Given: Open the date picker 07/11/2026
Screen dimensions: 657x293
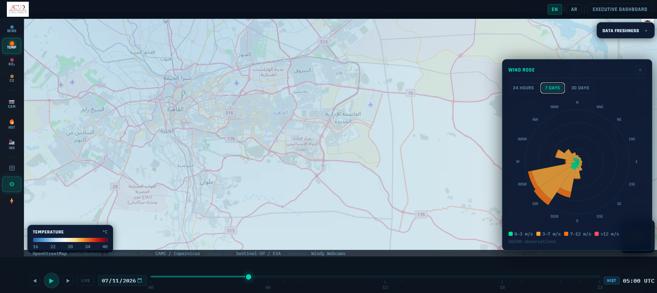Looking at the screenshot, I should pos(122,281).
